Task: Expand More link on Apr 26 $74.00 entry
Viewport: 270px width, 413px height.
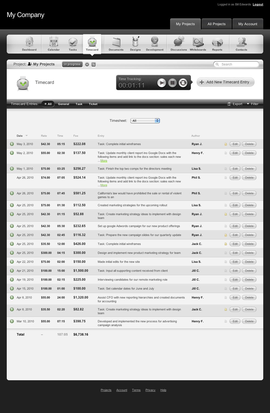Action: pos(104,185)
